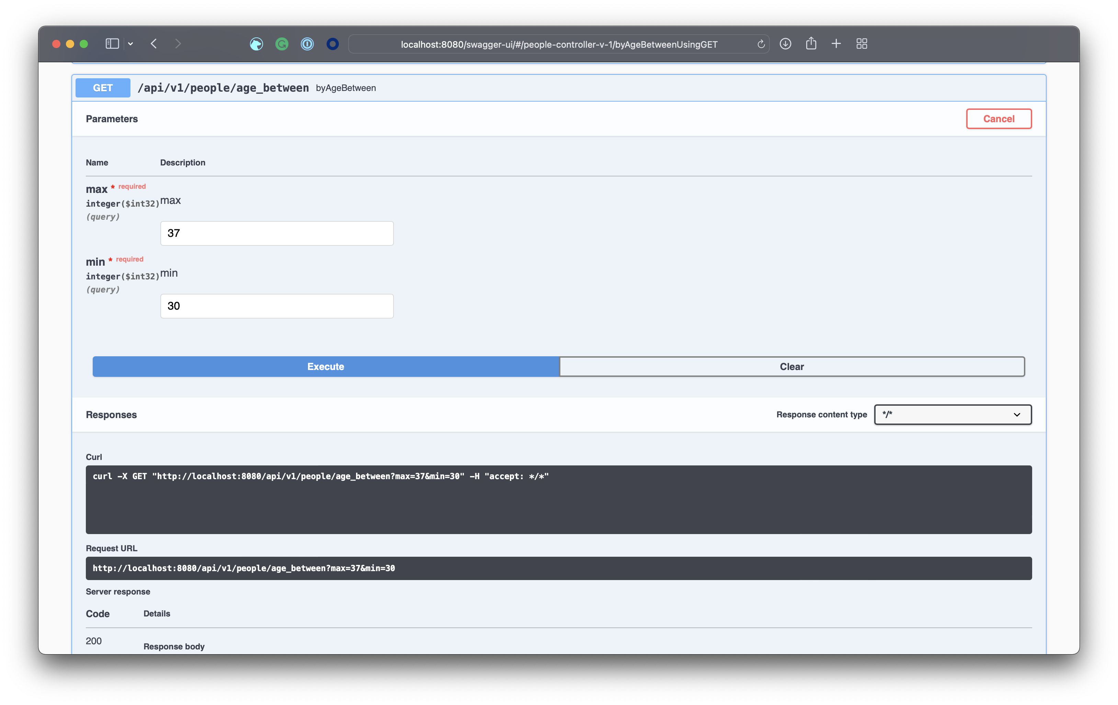Open the downloads icon in toolbar

point(785,44)
